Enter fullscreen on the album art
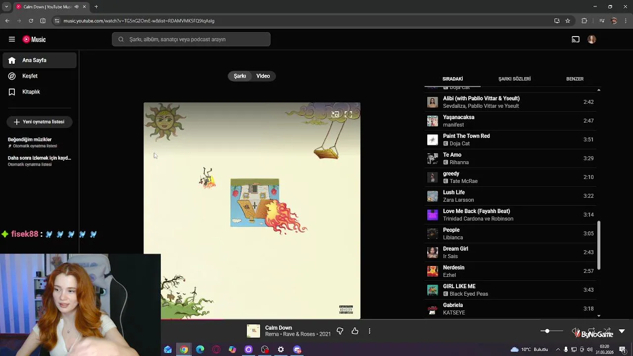Image resolution: width=633 pixels, height=356 pixels. (x=348, y=114)
